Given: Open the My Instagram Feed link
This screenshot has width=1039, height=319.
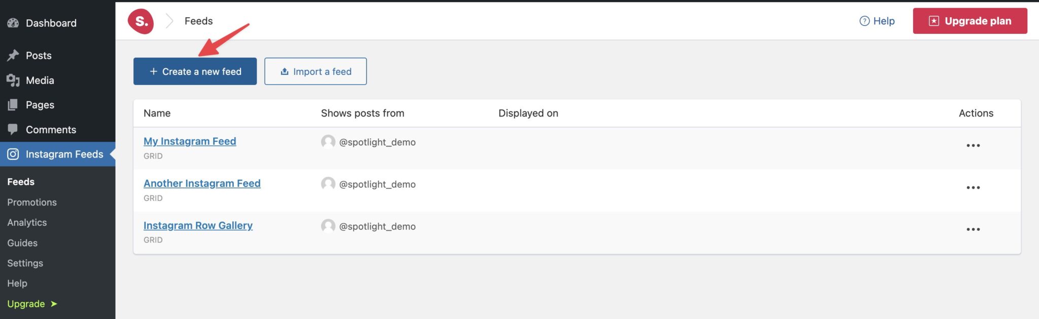Looking at the screenshot, I should pos(190,141).
